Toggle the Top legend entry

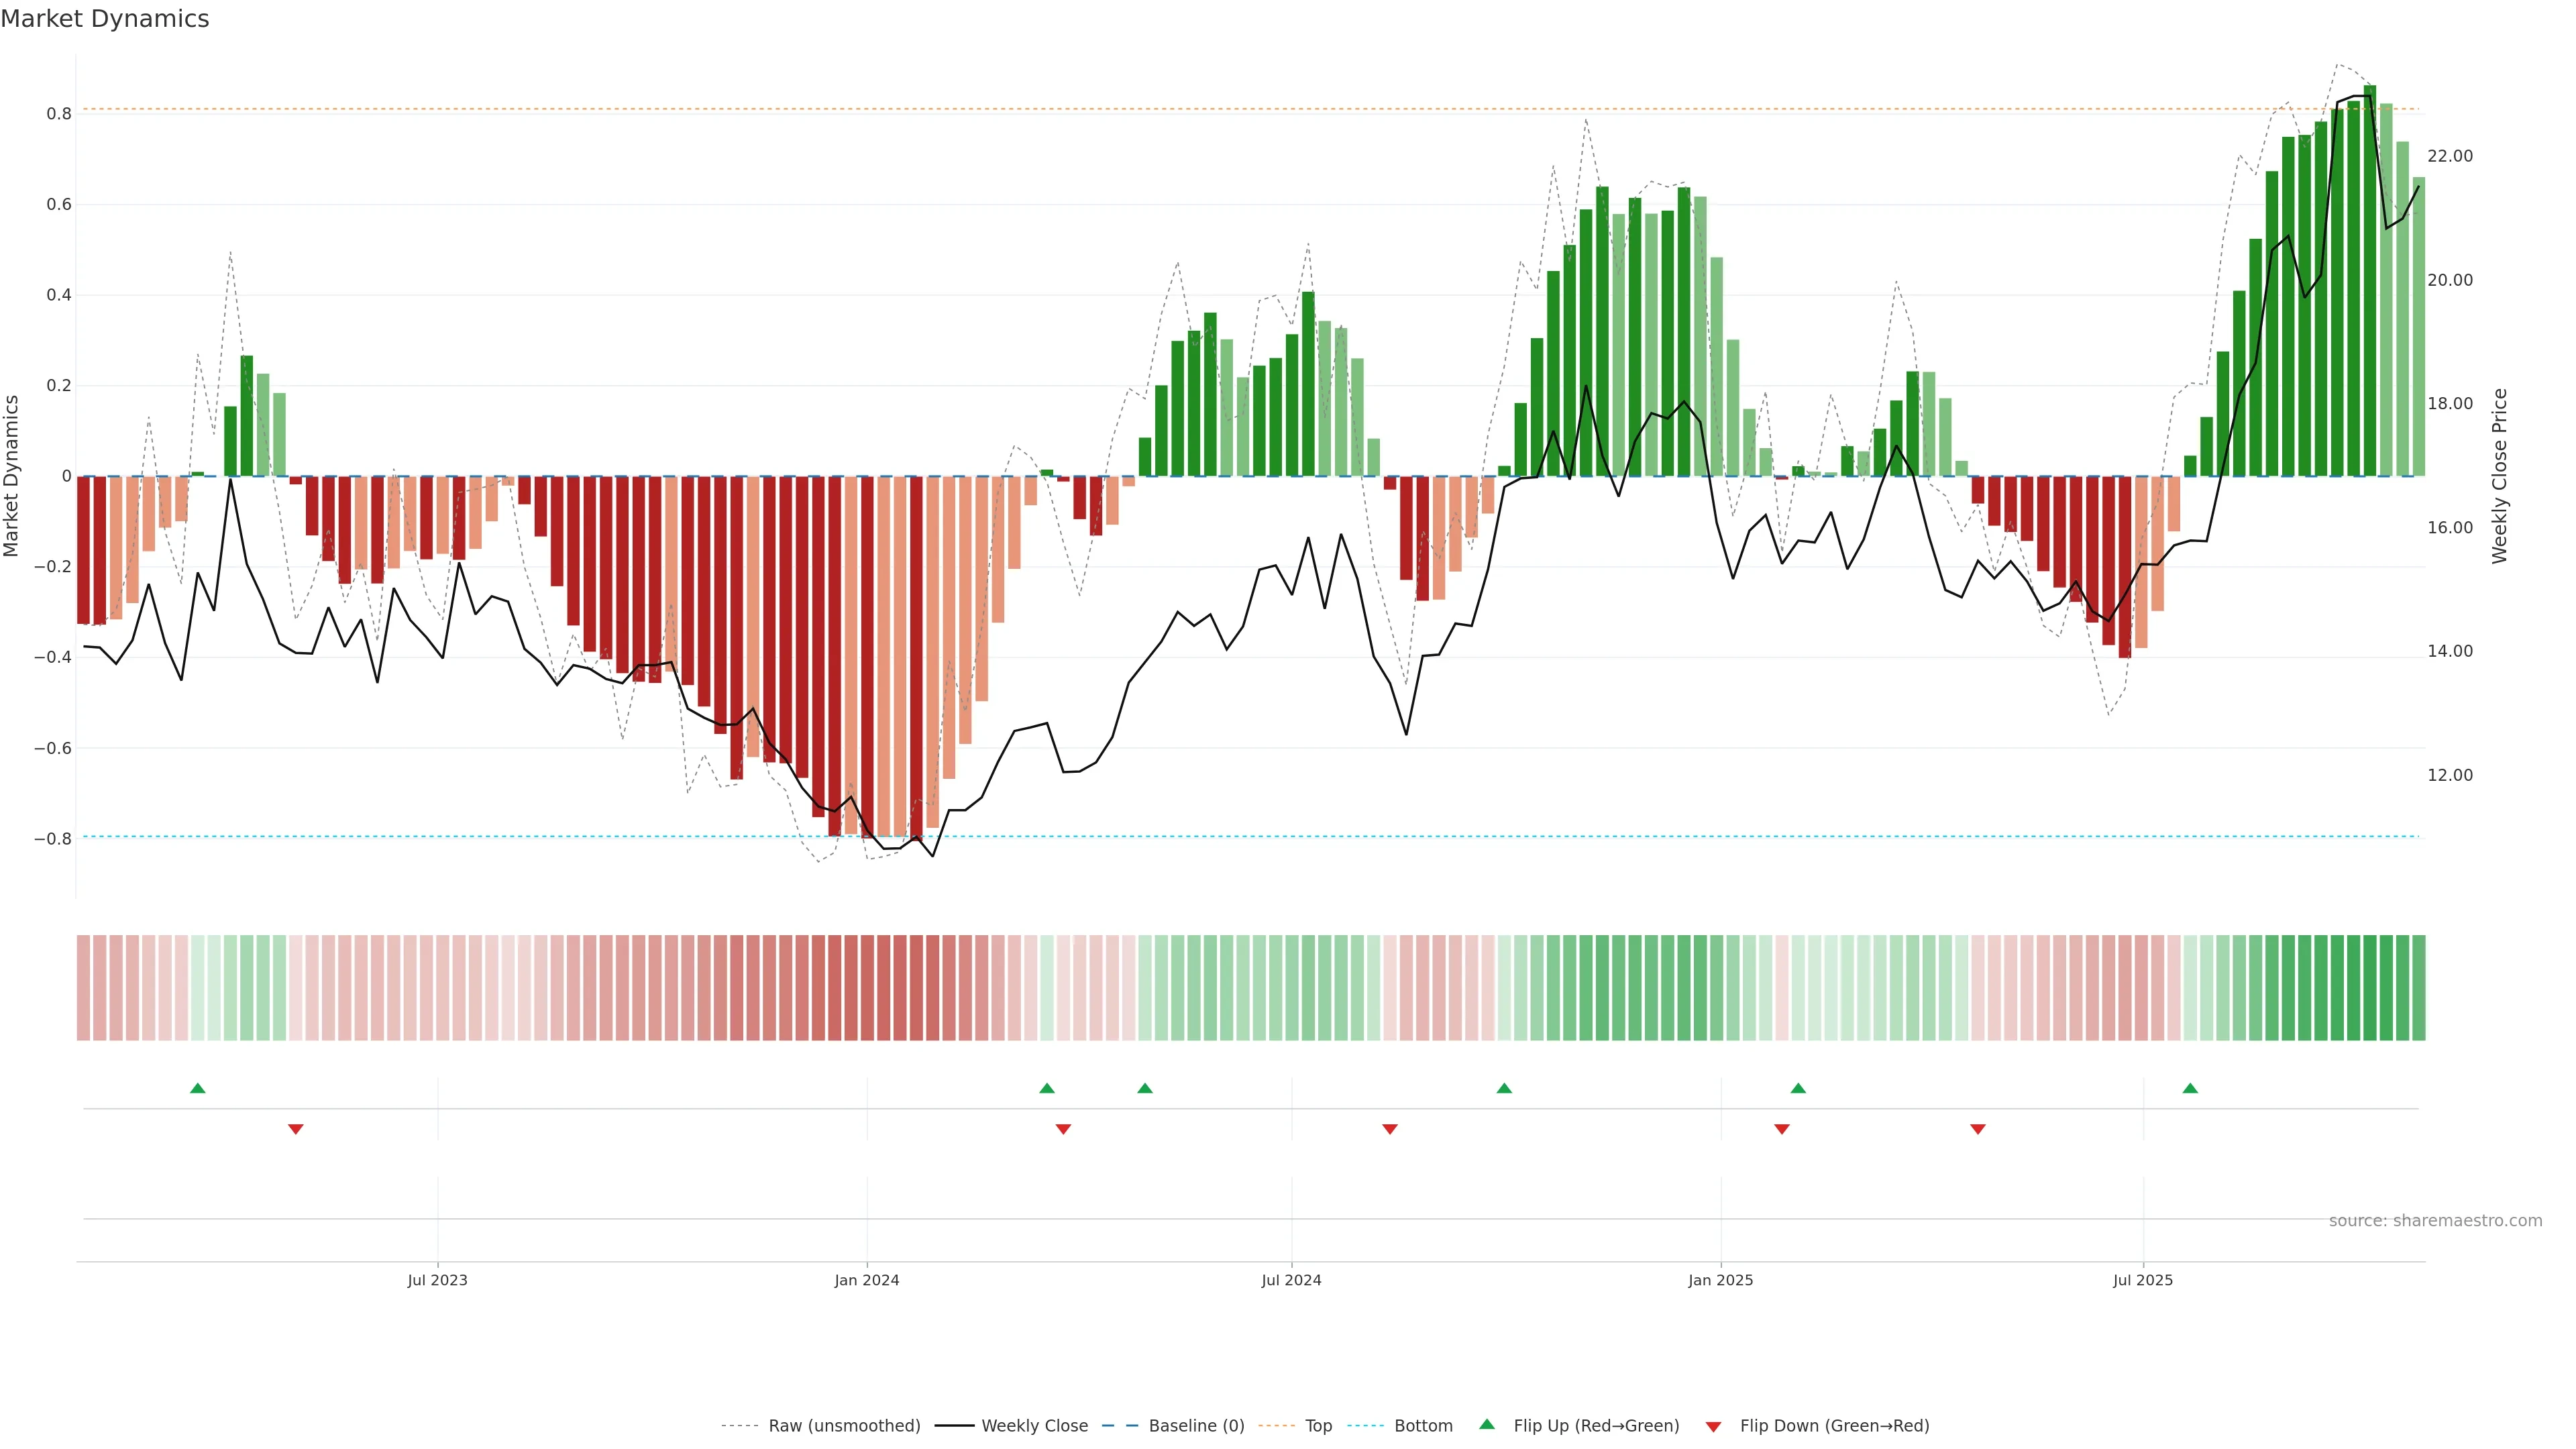1318,1426
